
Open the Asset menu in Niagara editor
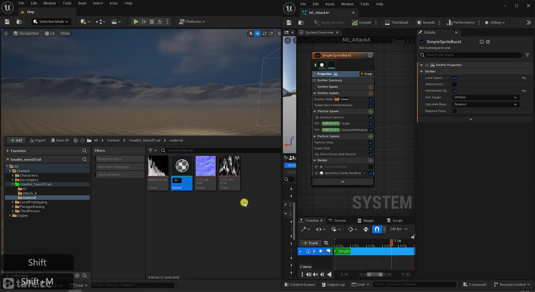(330, 4)
